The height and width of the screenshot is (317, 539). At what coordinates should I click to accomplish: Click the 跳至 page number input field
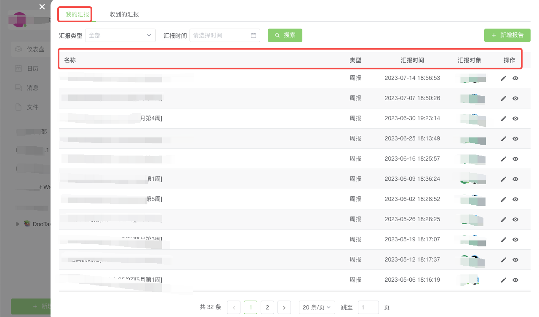[368, 307]
